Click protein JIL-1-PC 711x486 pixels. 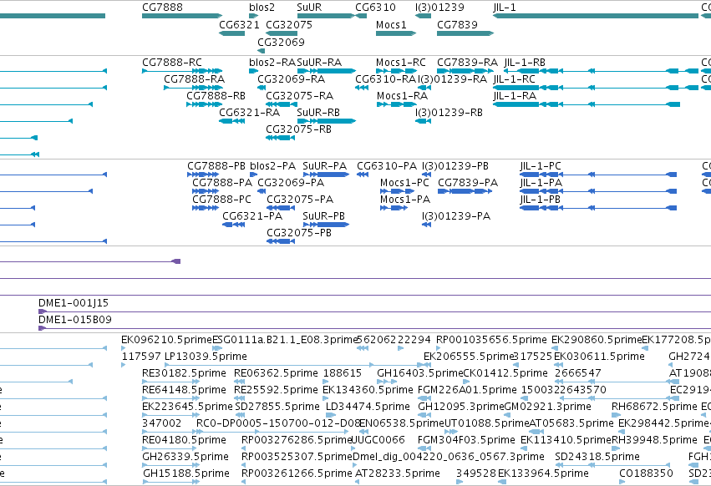click(541, 166)
